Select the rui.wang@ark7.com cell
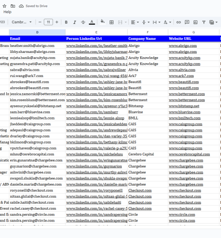The height and width of the screenshot is (238, 221). click(37, 76)
